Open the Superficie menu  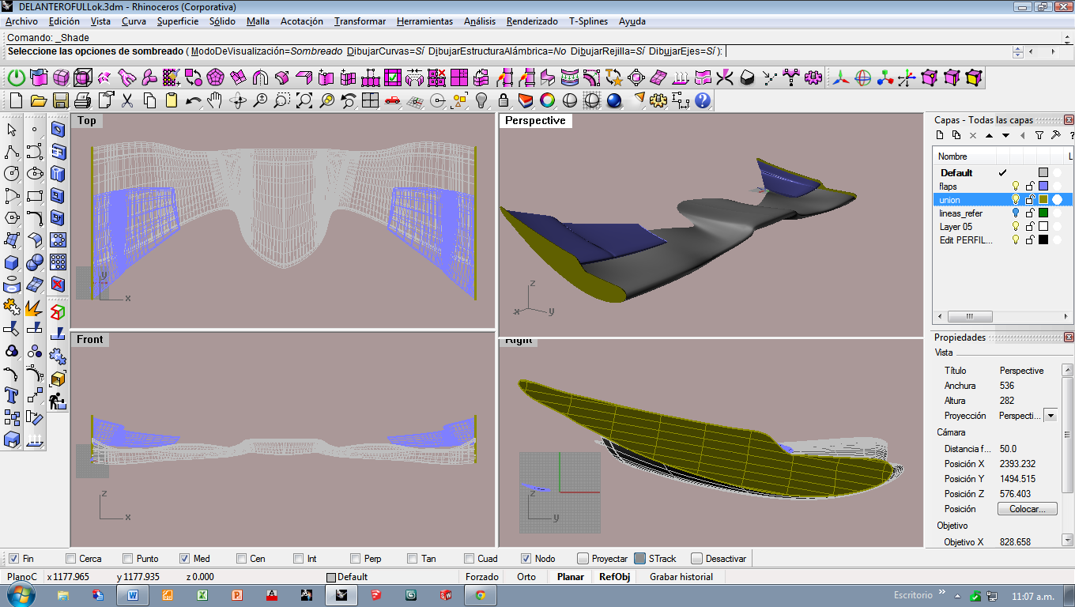(178, 21)
